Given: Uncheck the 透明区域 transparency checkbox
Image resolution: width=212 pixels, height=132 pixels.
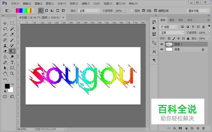Looking at the screenshot, I should pos(156,10).
